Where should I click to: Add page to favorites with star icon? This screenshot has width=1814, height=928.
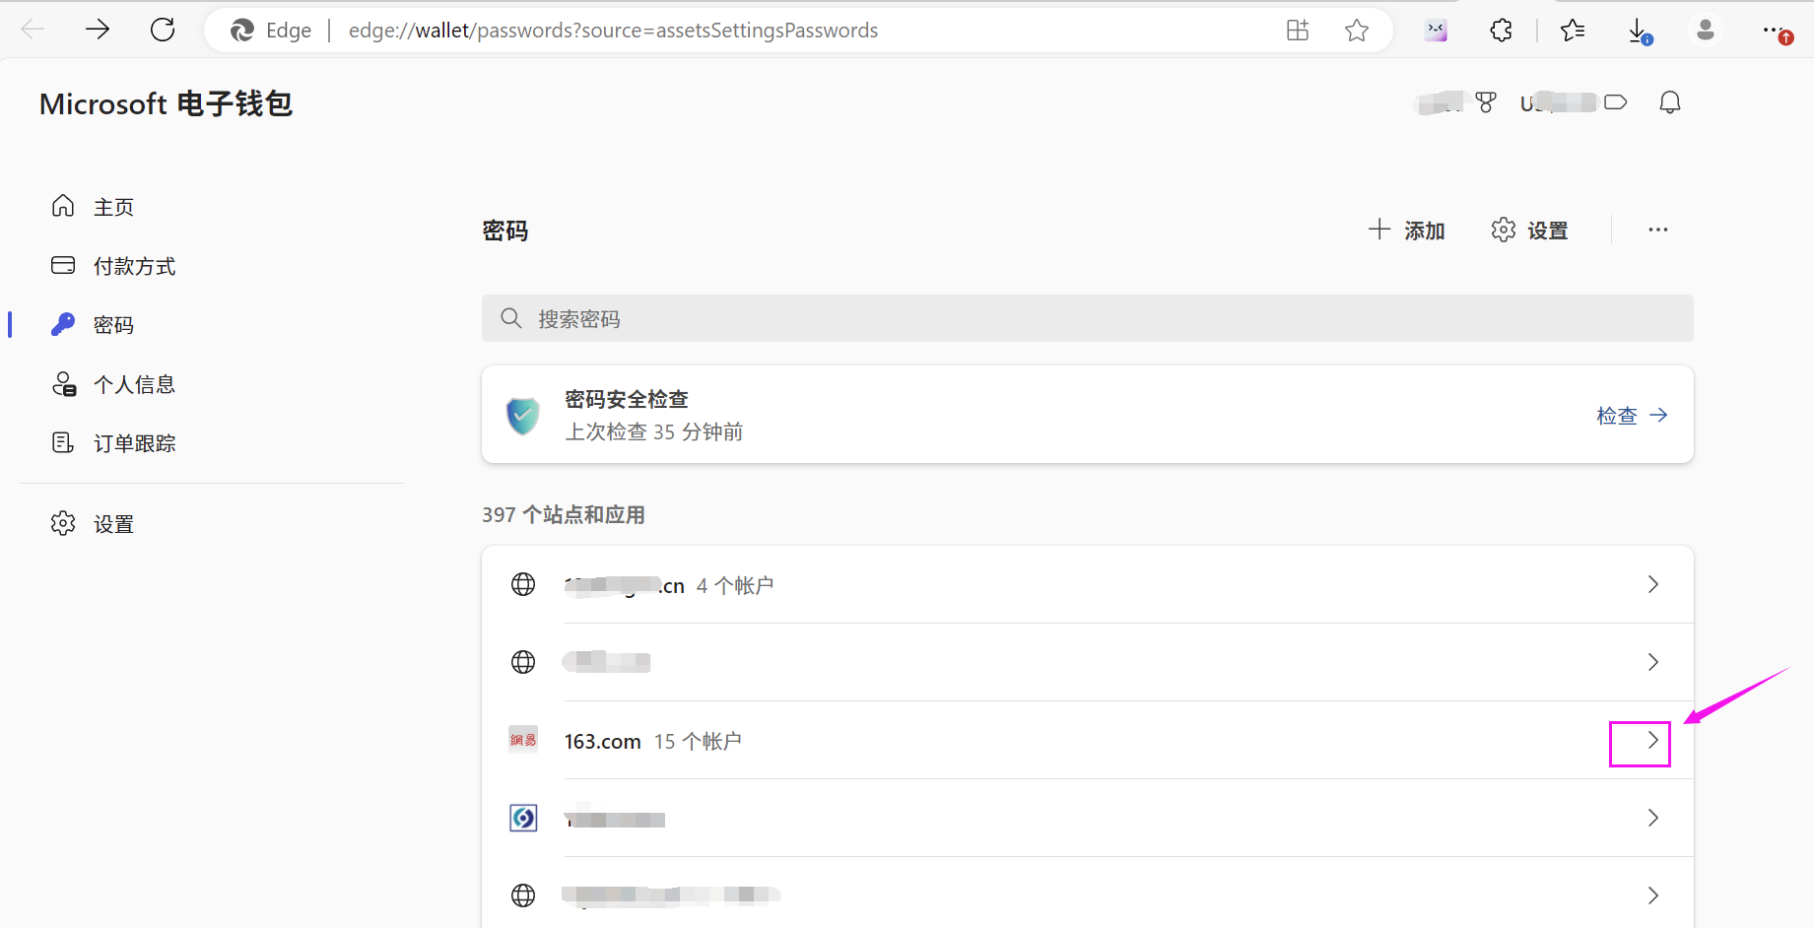click(1357, 31)
